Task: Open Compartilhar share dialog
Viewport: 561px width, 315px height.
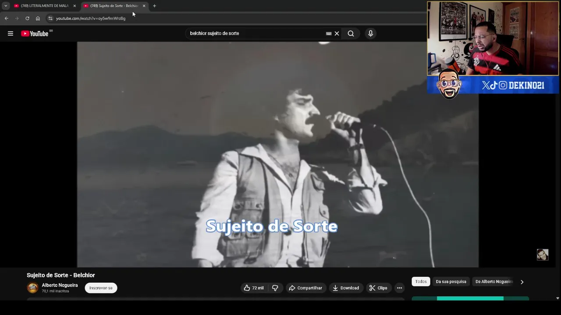Action: [x=305, y=288]
